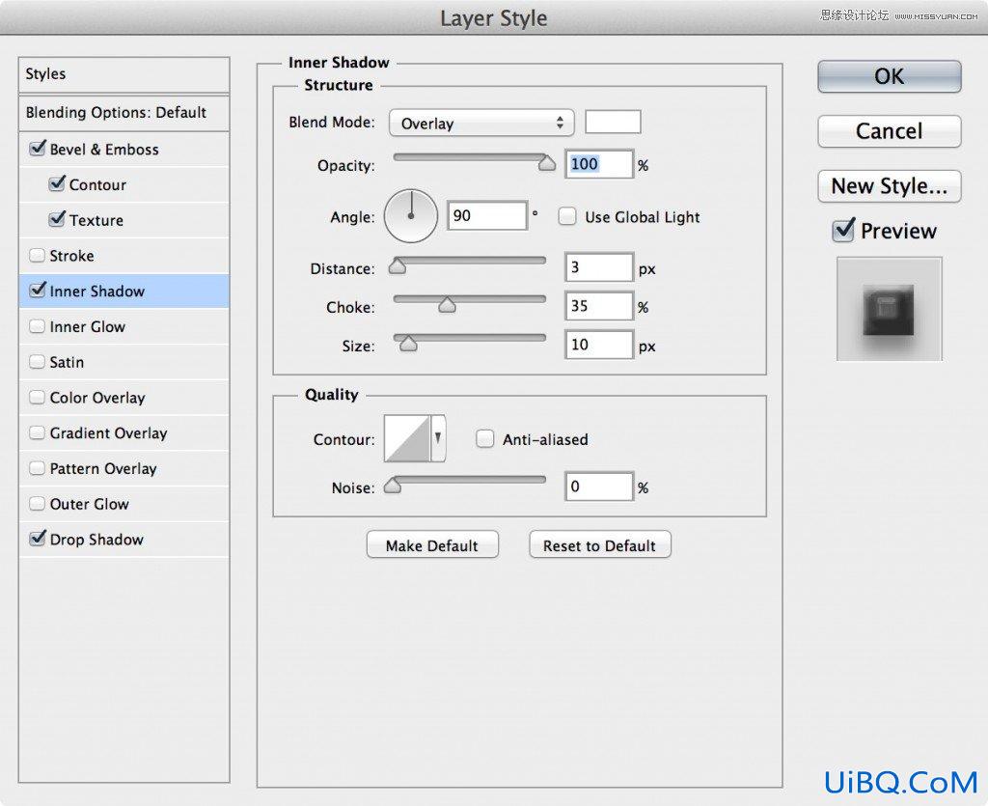The image size is (988, 806).
Task: Open the Blend Mode Overlay dropdown
Action: pos(481,123)
